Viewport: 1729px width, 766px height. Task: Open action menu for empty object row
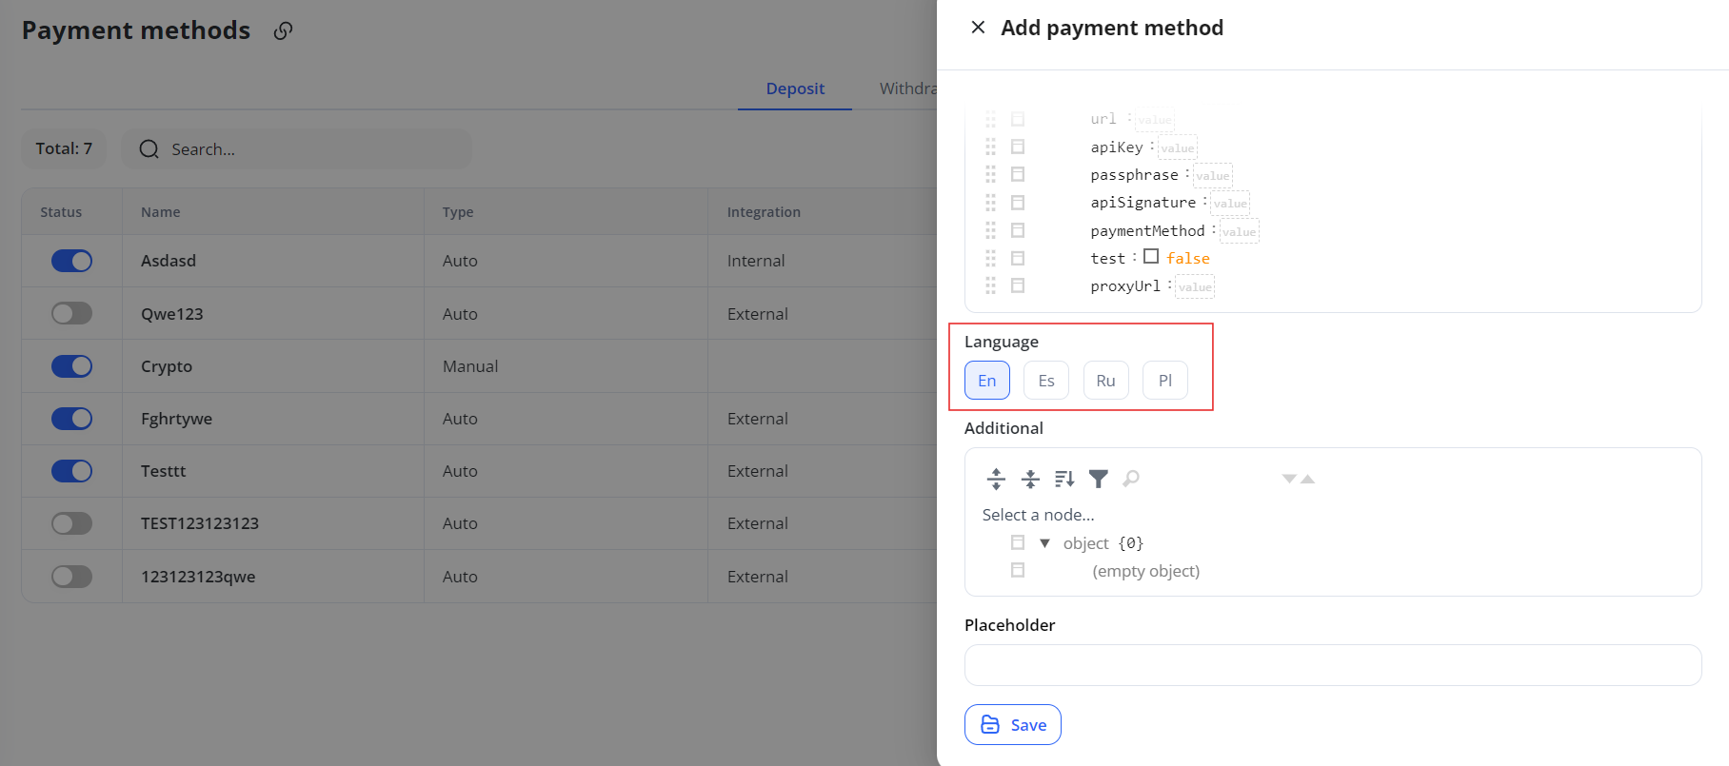tap(1018, 570)
